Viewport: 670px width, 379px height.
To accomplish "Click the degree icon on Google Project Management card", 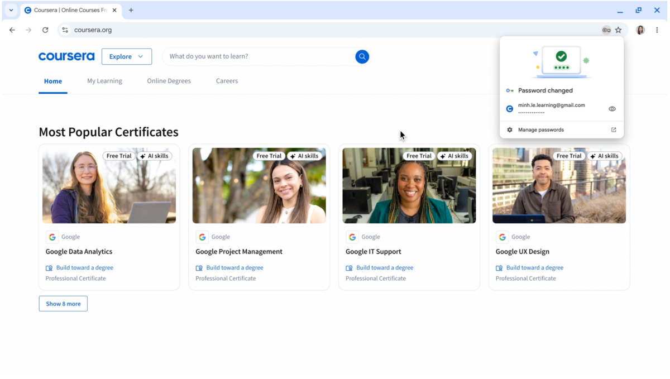I will [199, 268].
